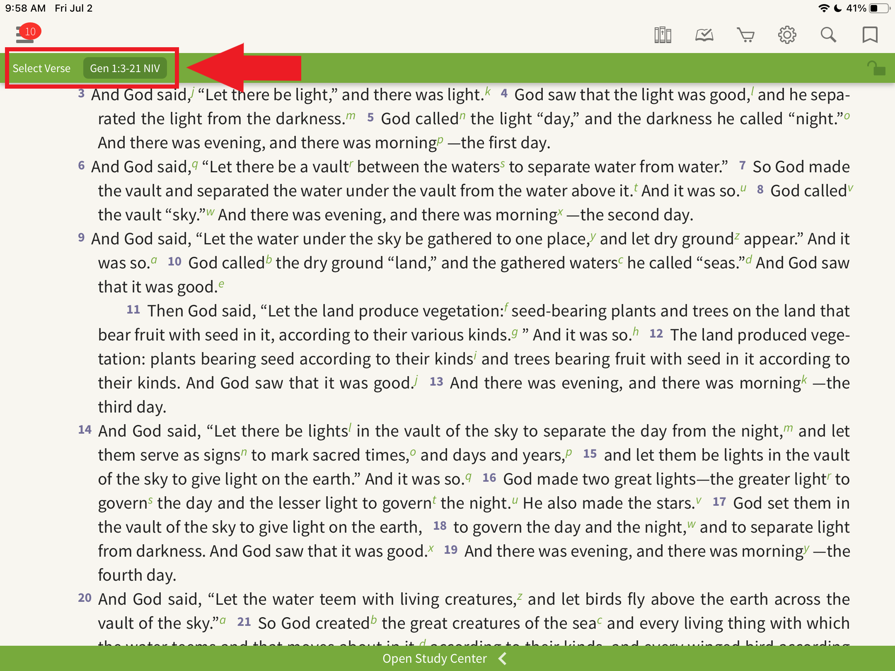Open the Gen 1:3-21 NIV reference selector

125,68
